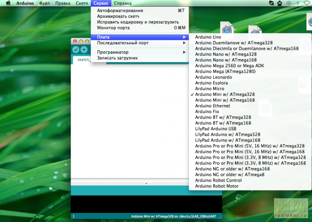Select Arduino Esplora board
The height and width of the screenshot is (222, 312).
250,83
